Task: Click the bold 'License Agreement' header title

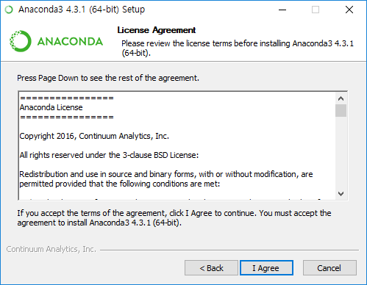Action: click(157, 30)
